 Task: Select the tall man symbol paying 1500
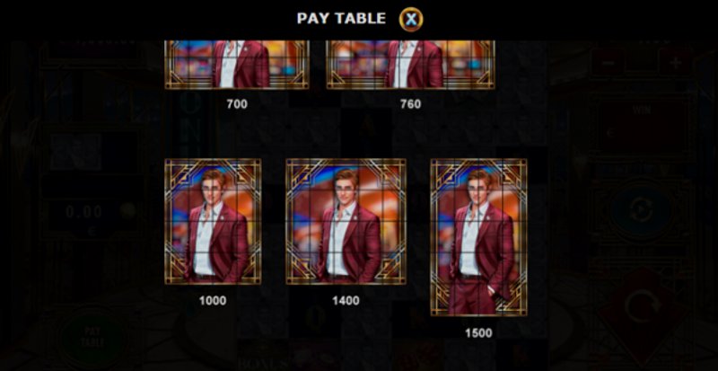478,237
